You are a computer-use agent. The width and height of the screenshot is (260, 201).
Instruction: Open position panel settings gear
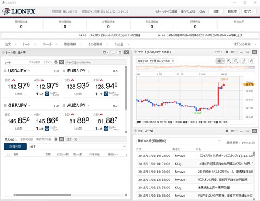(56, 139)
